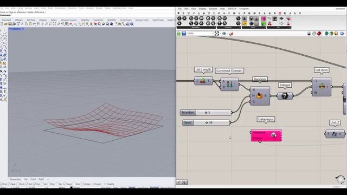Select the Integer parameter component
347x195 pixels.
285,96
